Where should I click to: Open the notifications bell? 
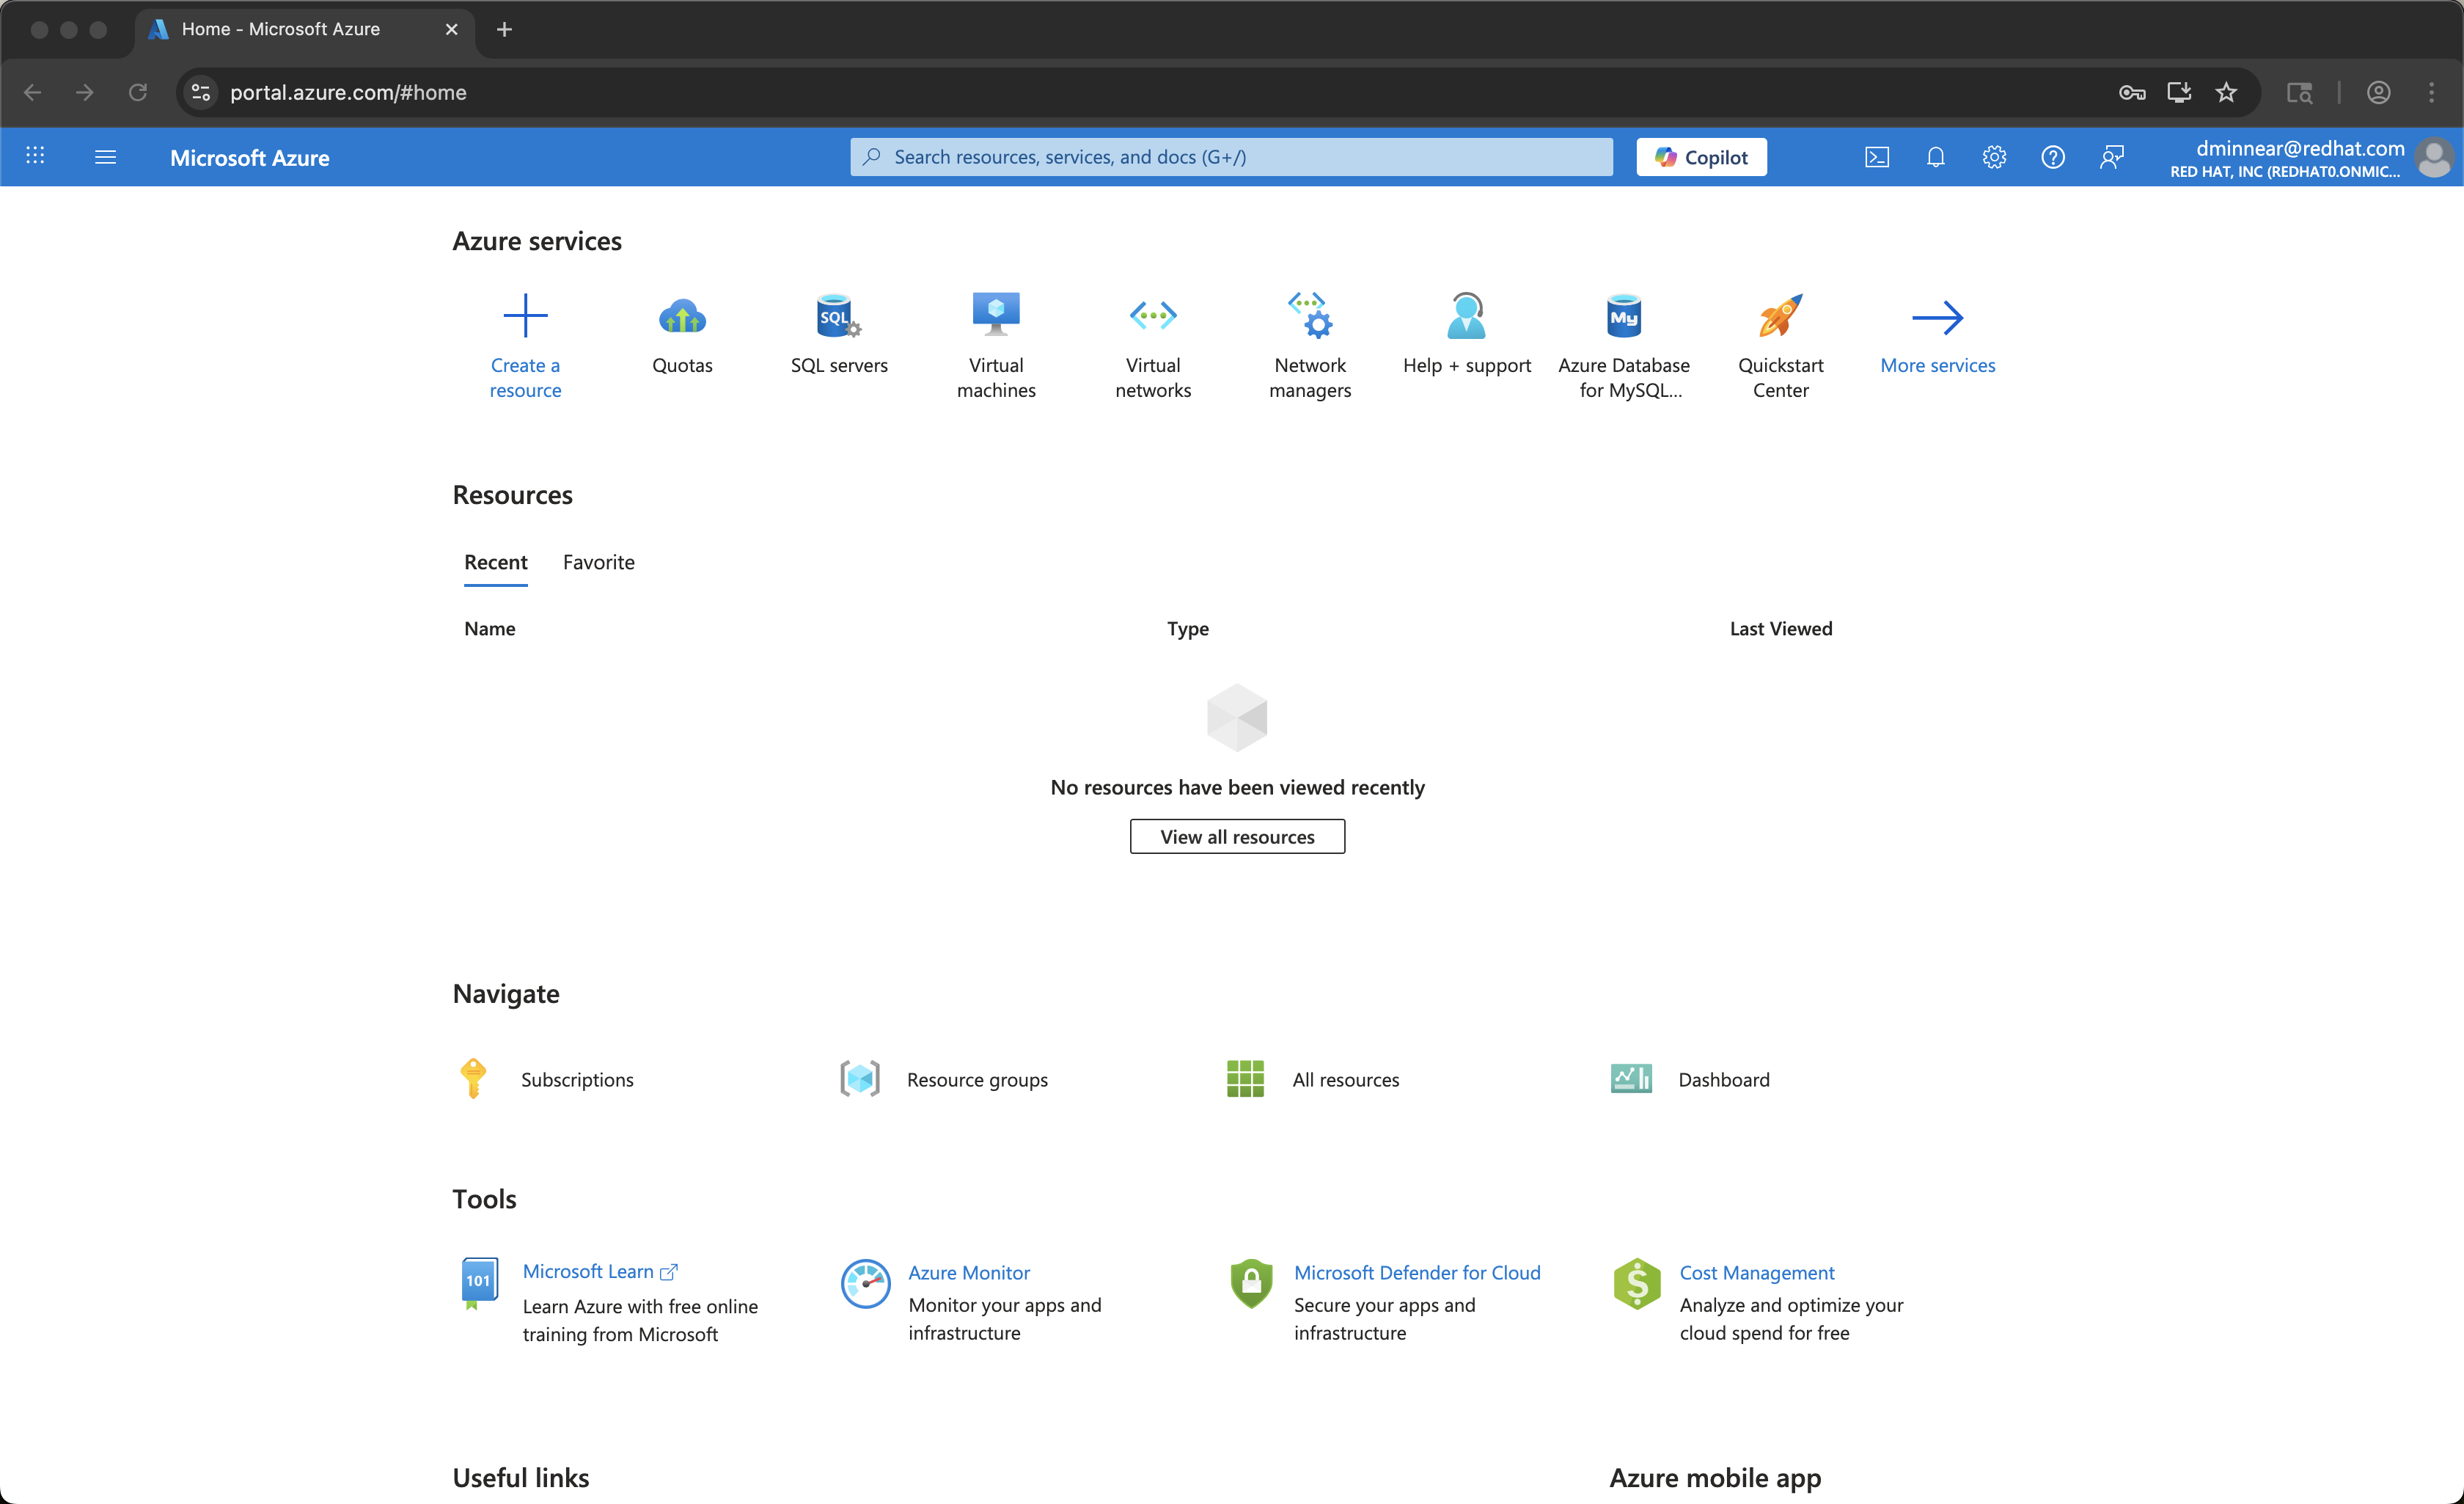[1936, 157]
